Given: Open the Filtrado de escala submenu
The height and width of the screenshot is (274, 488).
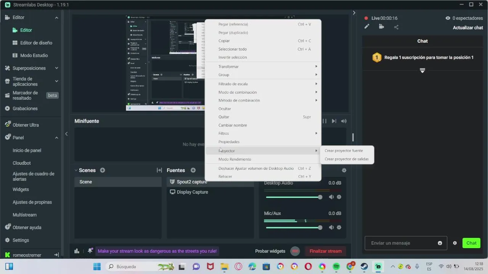Looking at the screenshot, I should [x=263, y=84].
